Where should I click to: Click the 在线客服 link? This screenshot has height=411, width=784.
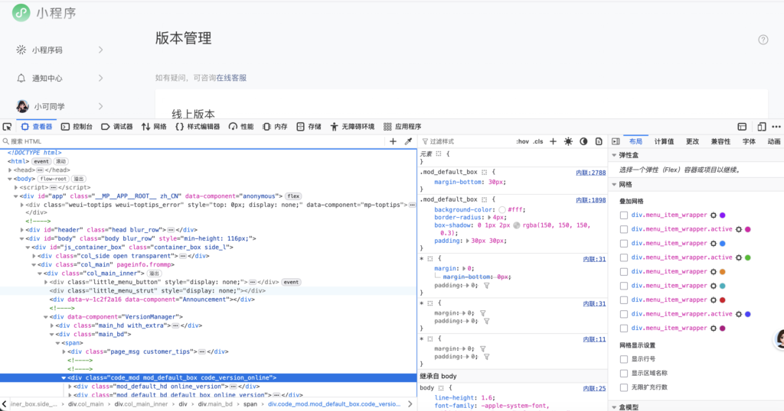231,78
